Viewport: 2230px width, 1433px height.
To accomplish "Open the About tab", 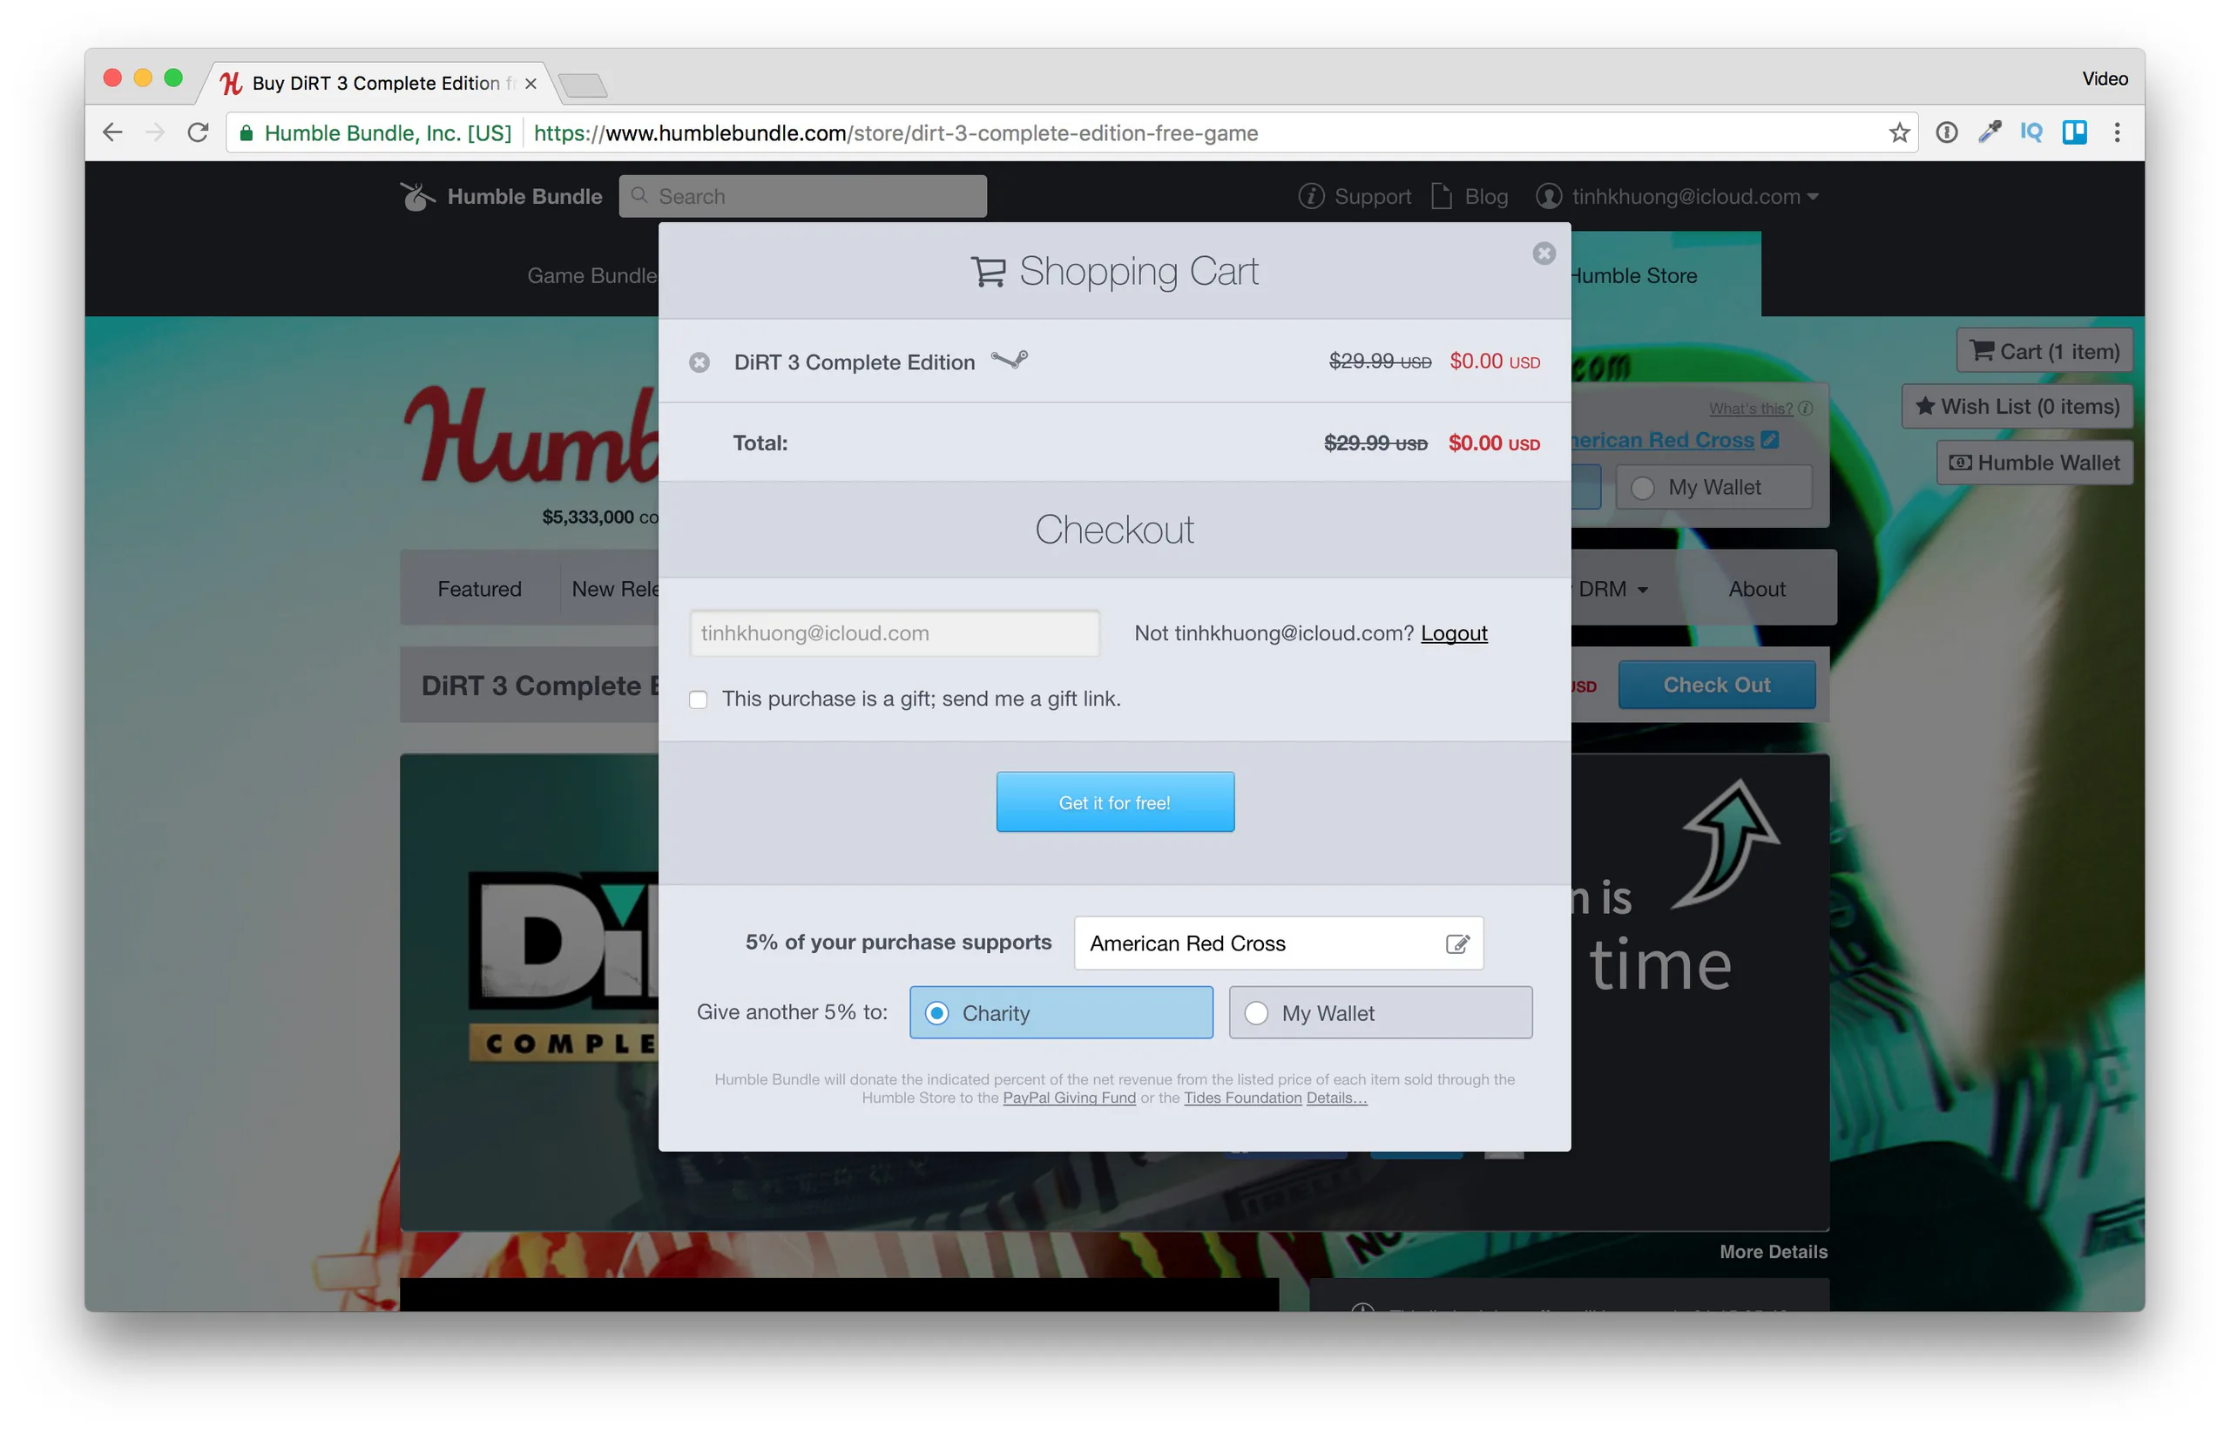I will (x=1756, y=590).
